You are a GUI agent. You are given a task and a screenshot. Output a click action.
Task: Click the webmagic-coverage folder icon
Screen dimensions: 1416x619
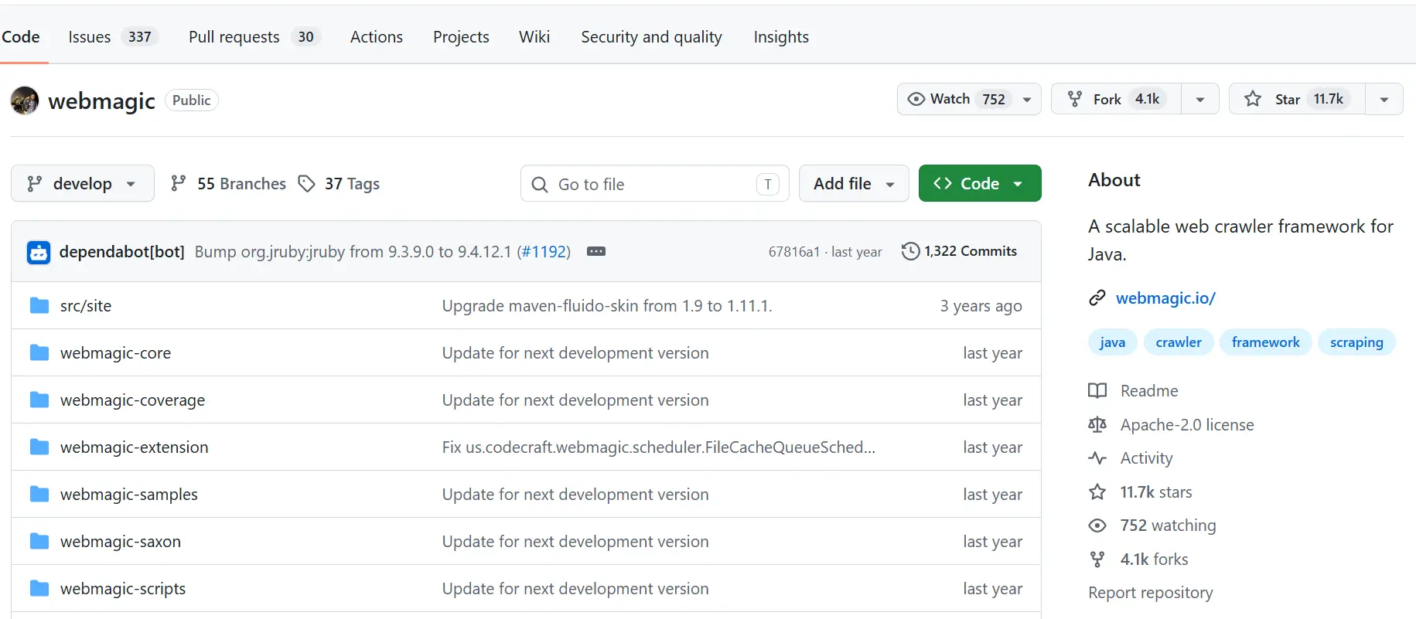coord(39,400)
